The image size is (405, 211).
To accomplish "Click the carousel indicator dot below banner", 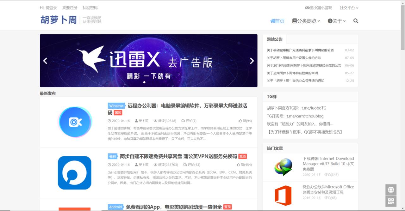I will (x=144, y=82).
